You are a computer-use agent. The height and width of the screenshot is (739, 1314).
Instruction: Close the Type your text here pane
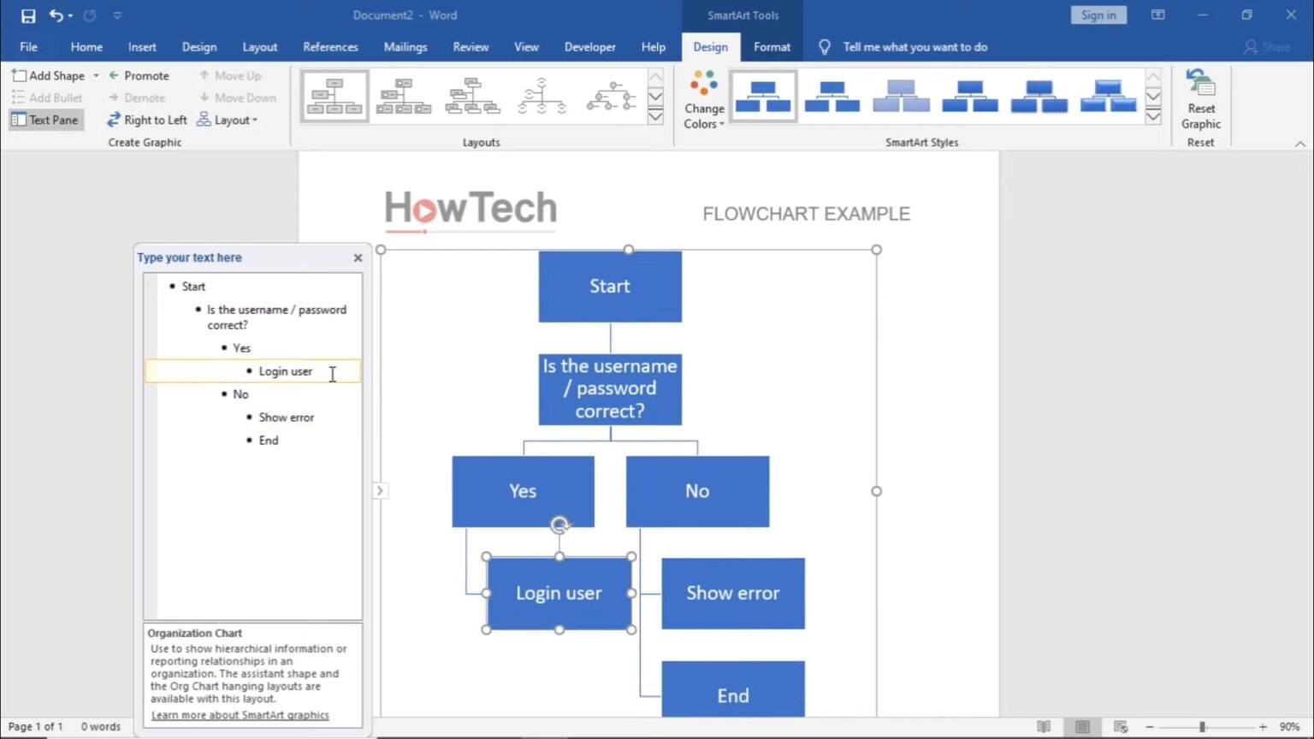pos(358,257)
